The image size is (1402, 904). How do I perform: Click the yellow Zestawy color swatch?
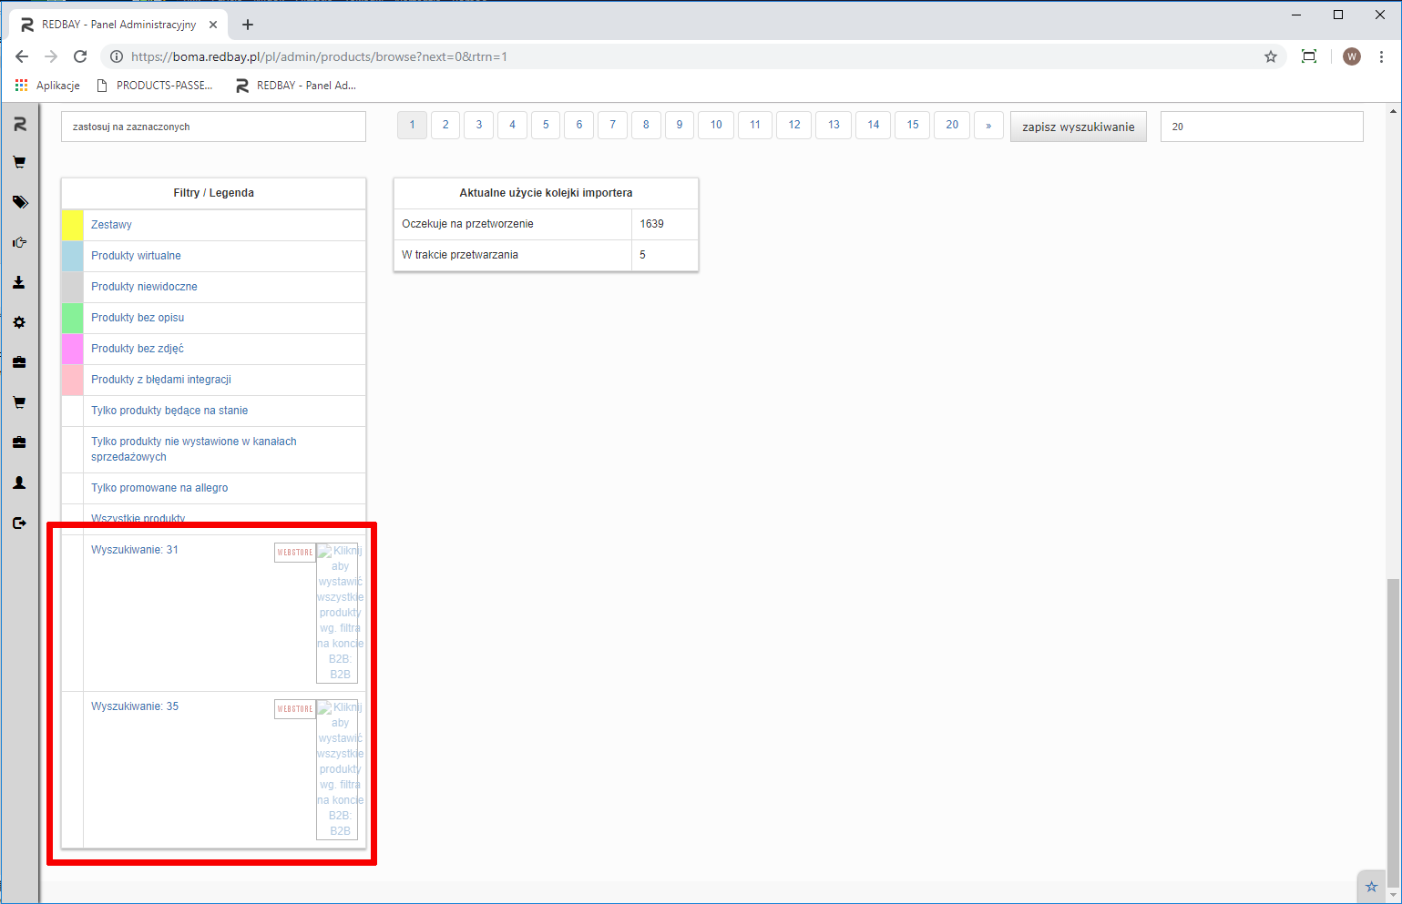click(73, 225)
